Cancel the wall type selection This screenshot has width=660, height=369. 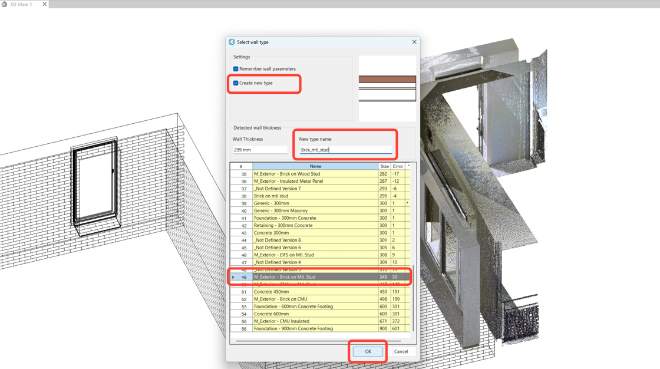(401, 352)
